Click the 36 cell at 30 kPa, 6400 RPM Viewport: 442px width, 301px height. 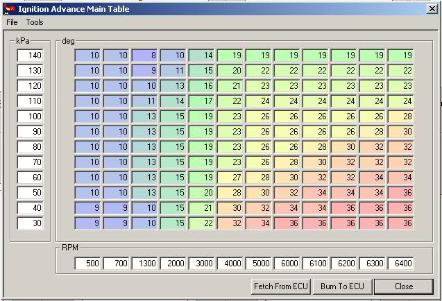point(400,223)
